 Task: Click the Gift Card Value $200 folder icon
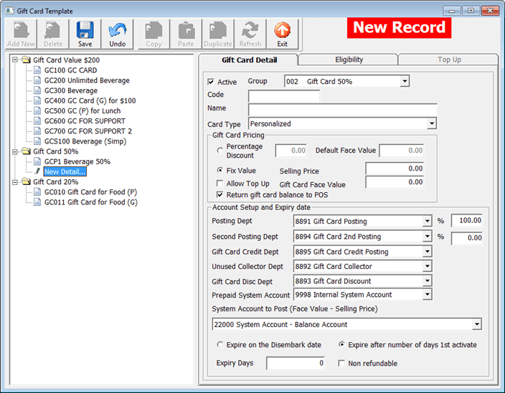pyautogui.click(x=26, y=60)
